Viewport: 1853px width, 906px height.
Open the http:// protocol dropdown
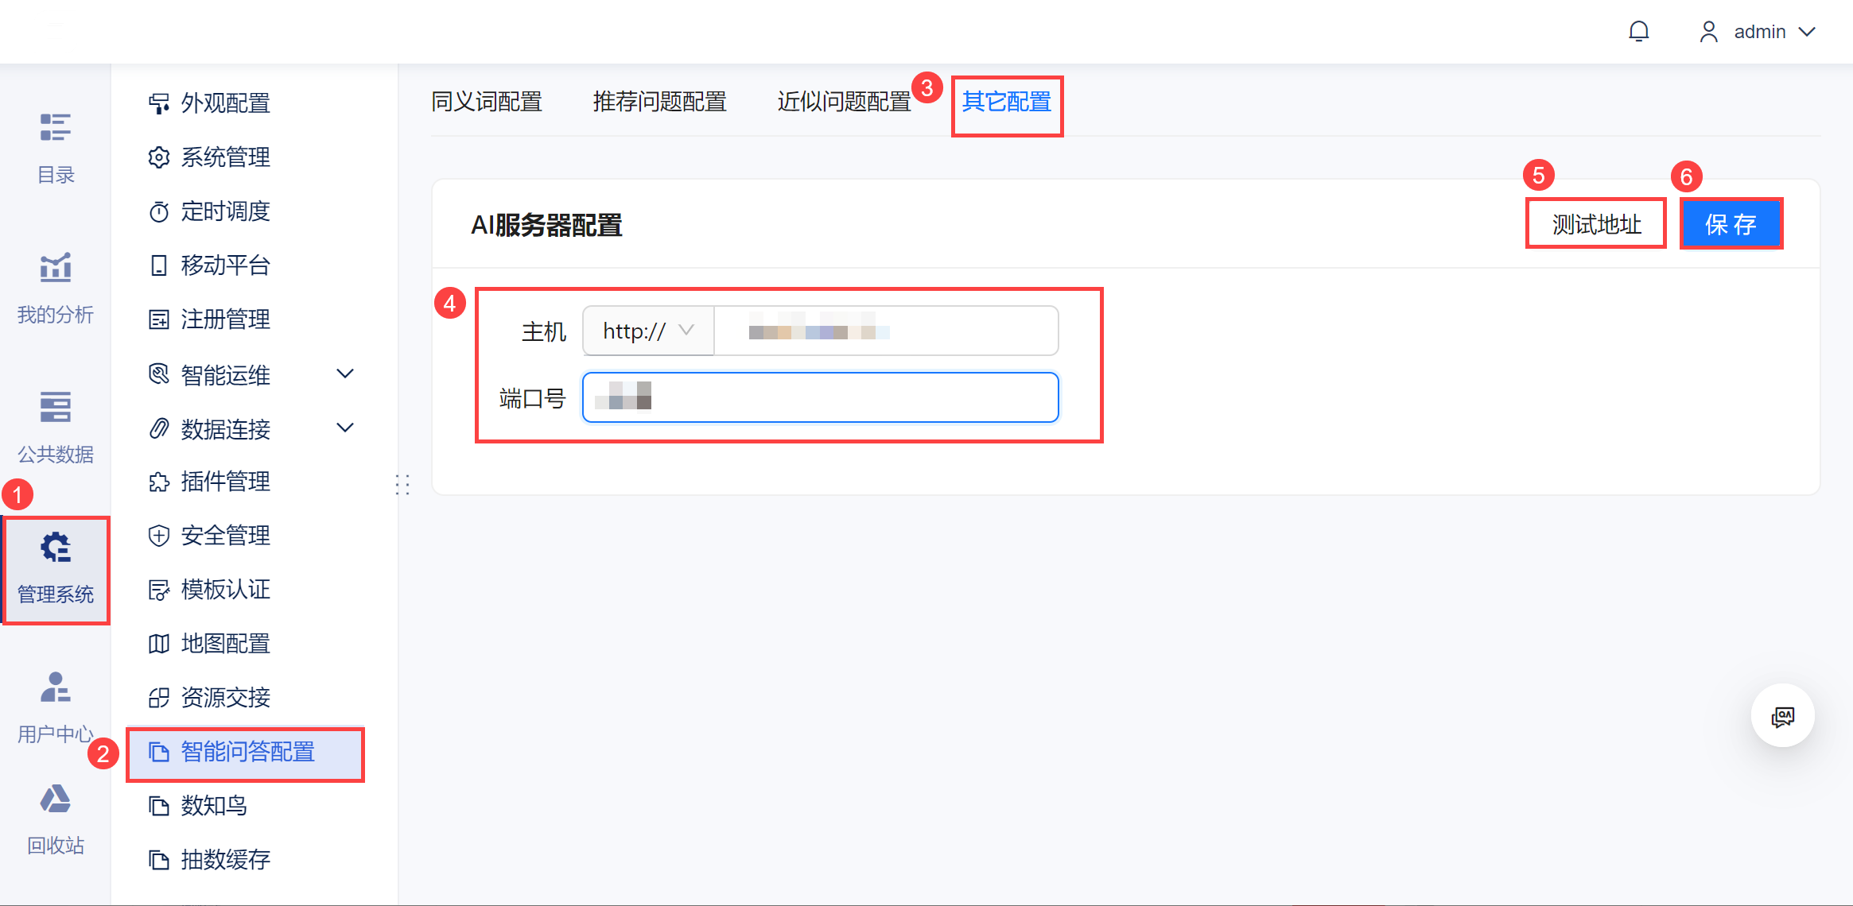tap(648, 331)
